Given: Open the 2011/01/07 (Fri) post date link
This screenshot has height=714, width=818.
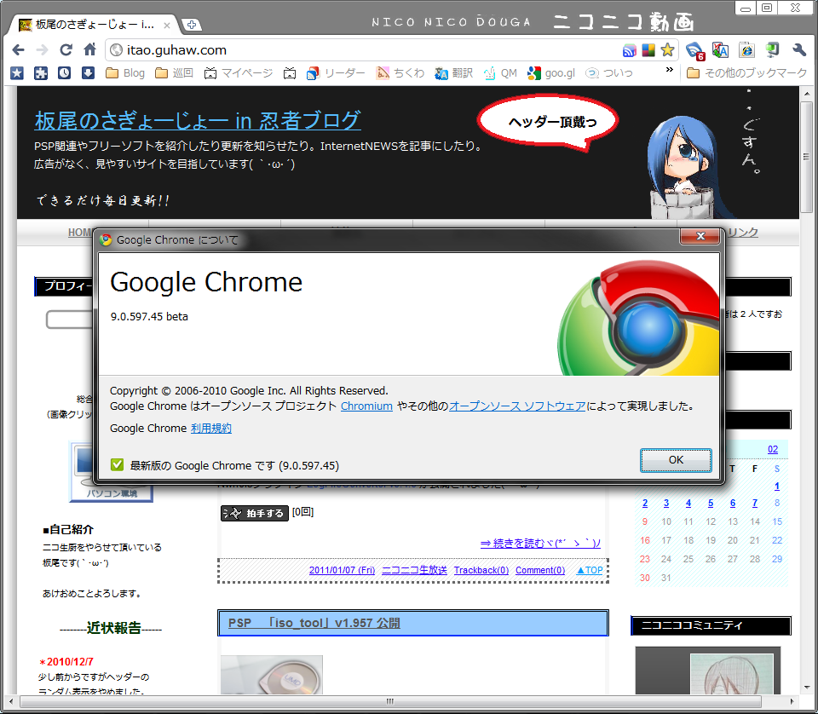Looking at the screenshot, I should (x=342, y=570).
